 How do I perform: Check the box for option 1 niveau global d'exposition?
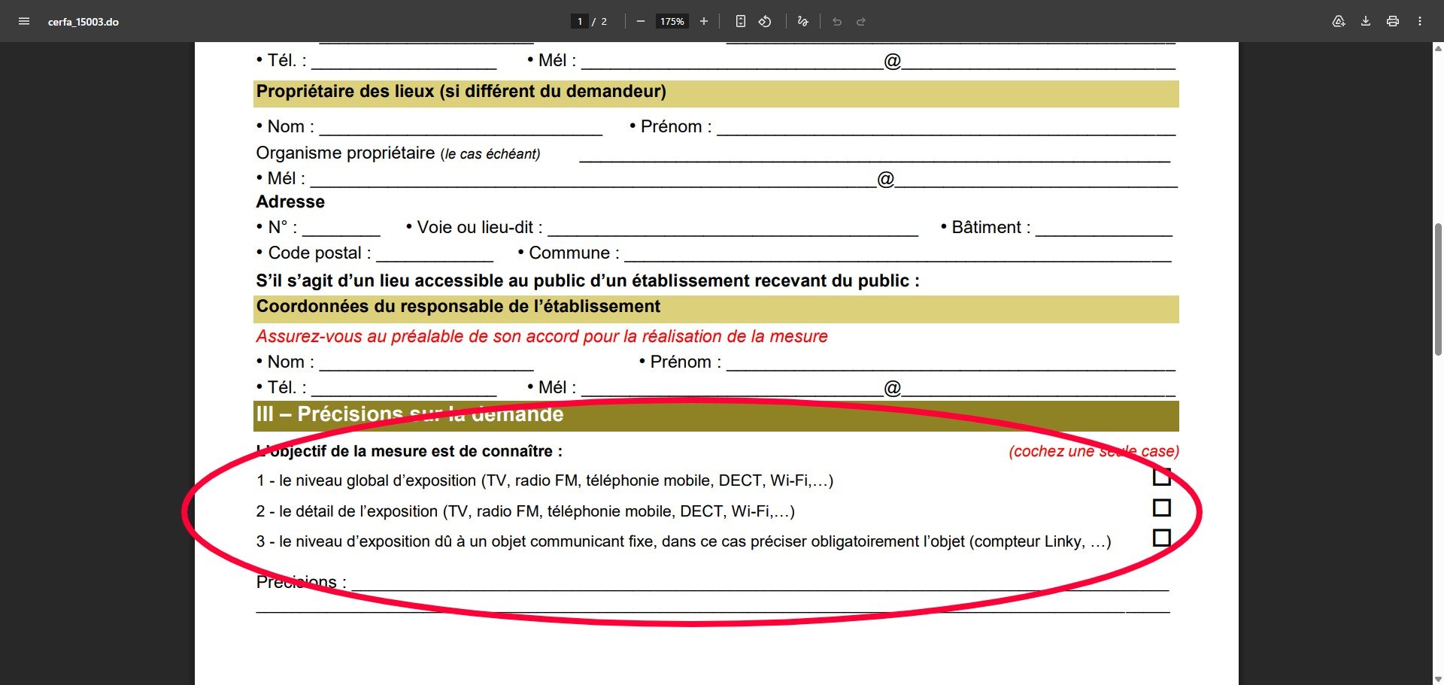1162,477
